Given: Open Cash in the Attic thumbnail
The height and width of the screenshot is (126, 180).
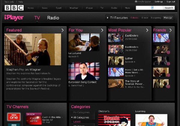Looking at the screenshot, I should click(x=34, y=118).
